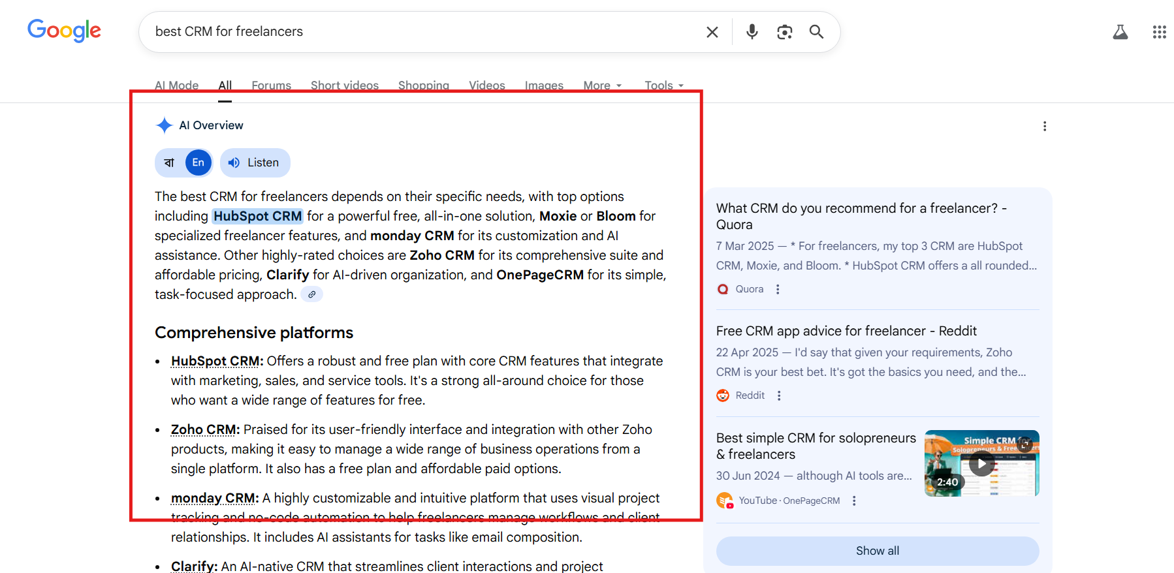The height and width of the screenshot is (573, 1174).
Task: Open options for the Quora result
Action: 778,289
